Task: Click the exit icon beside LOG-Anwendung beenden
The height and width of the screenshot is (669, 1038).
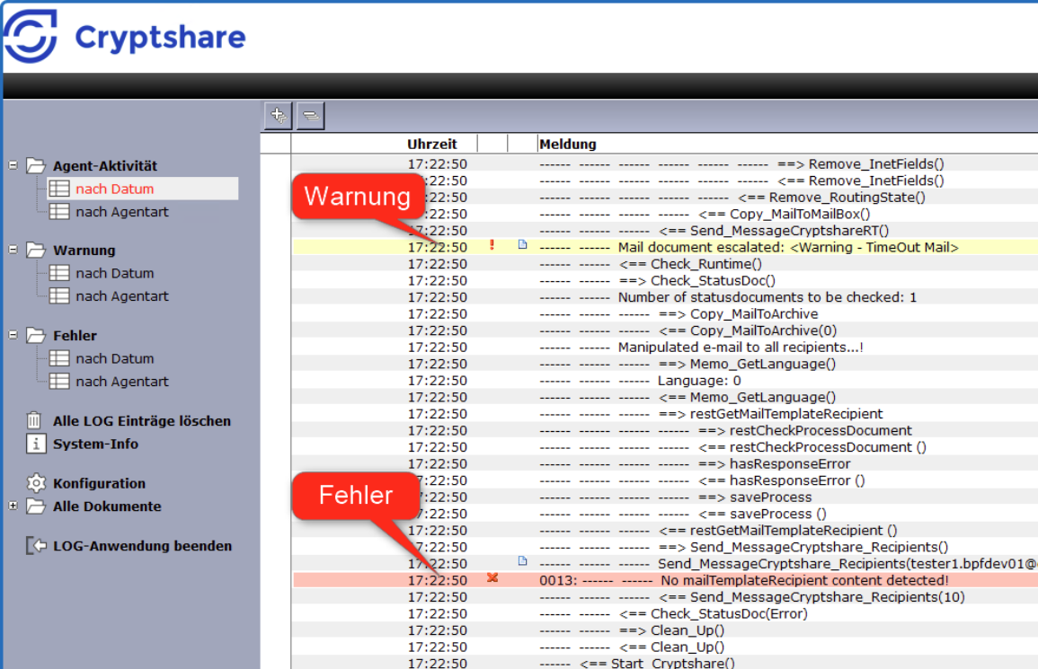Action: [x=37, y=546]
